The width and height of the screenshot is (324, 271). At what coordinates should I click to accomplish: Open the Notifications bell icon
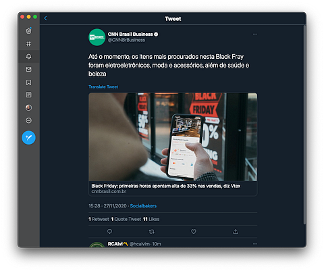(x=28, y=56)
